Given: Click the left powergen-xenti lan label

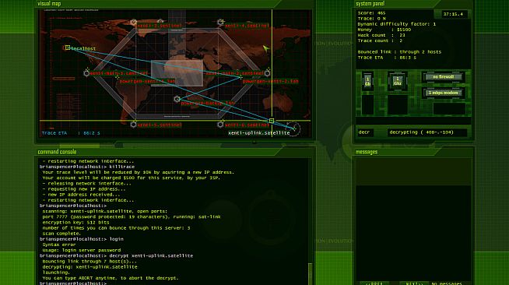Looking at the screenshot, I should [147, 81].
